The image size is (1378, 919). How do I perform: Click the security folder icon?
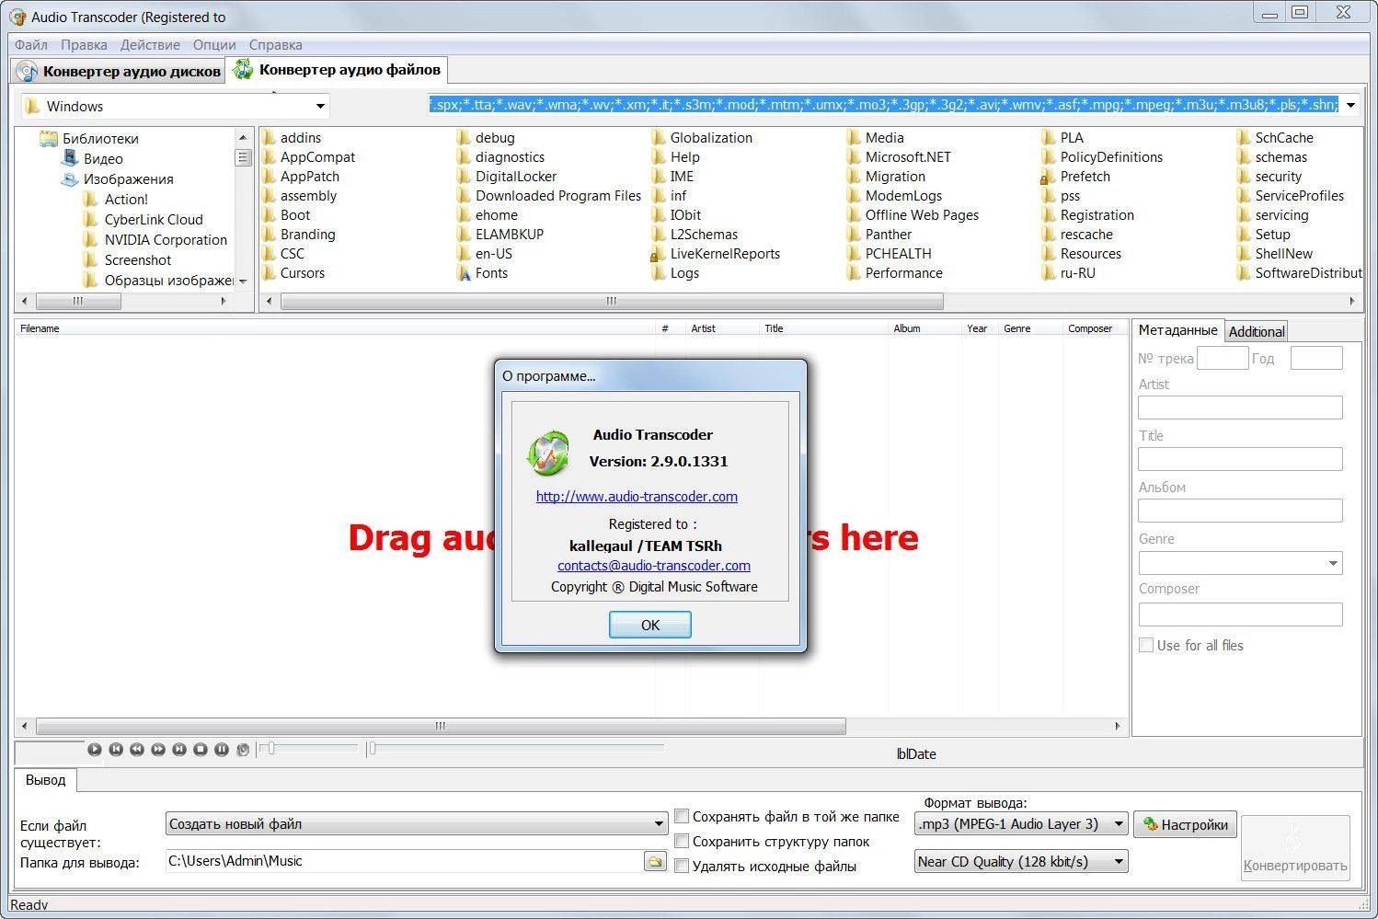(1243, 177)
